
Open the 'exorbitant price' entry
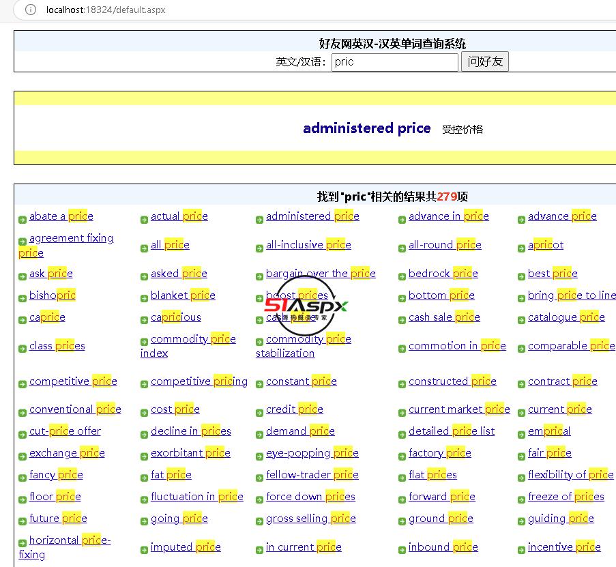coord(190,453)
